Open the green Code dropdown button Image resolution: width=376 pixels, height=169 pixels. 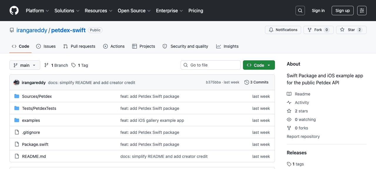pos(259,65)
